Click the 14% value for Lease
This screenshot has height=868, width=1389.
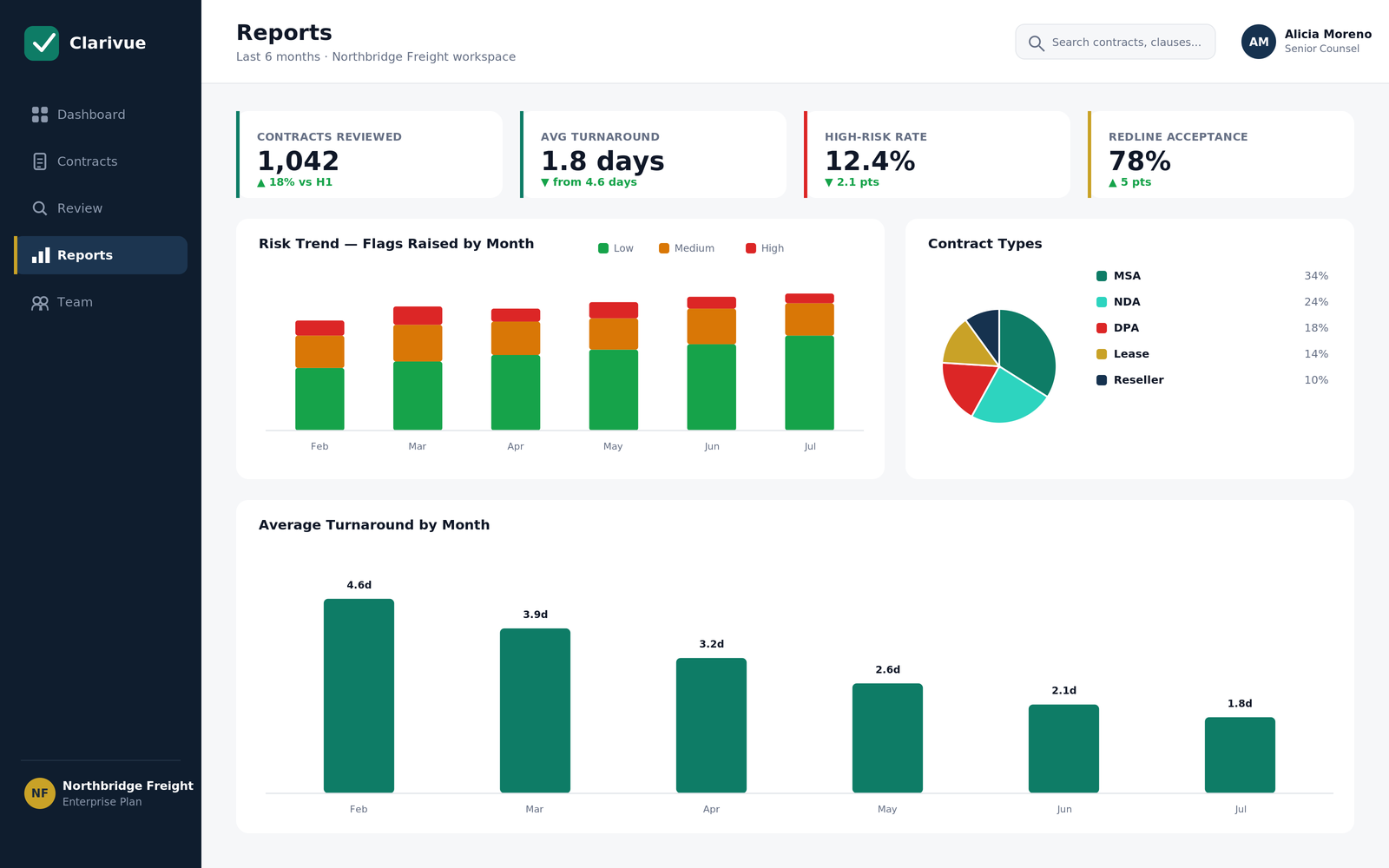(1316, 354)
